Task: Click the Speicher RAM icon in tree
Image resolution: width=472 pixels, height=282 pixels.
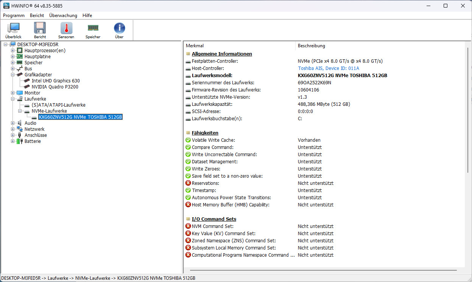Action: coord(20,63)
